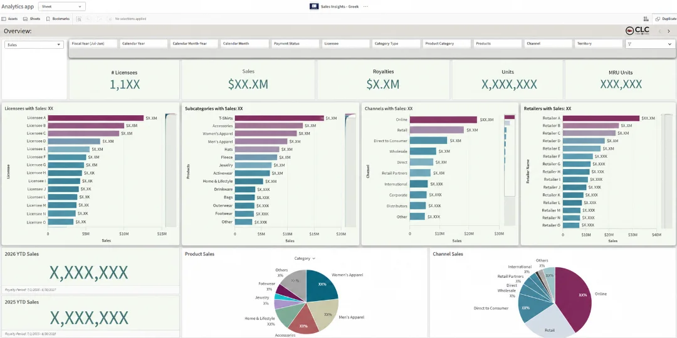This screenshot has width=677, height=338.
Task: Click the clear all selections icon
Action: 110,19
